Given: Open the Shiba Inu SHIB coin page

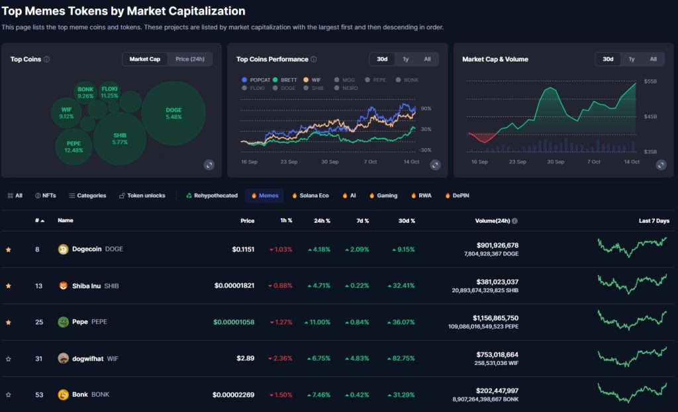Looking at the screenshot, I should tap(95, 286).
